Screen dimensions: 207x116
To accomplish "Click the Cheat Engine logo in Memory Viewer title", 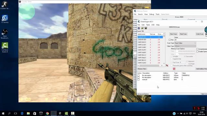I will [135, 11].
